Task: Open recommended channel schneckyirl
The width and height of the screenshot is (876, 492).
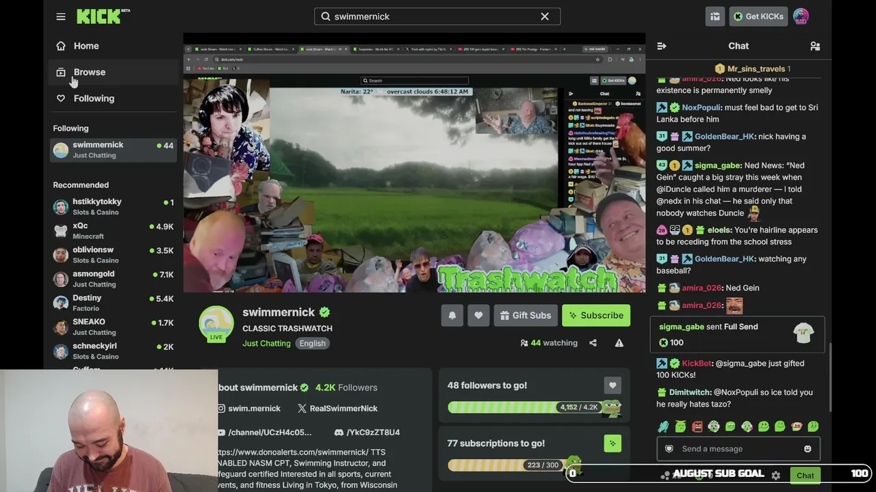Action: [114, 351]
